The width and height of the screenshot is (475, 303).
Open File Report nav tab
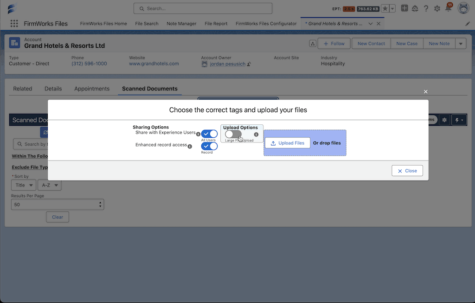216,24
